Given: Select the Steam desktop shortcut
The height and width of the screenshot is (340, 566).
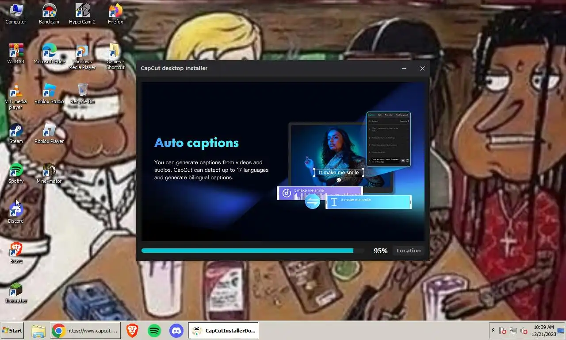Looking at the screenshot, I should pyautogui.click(x=16, y=133).
